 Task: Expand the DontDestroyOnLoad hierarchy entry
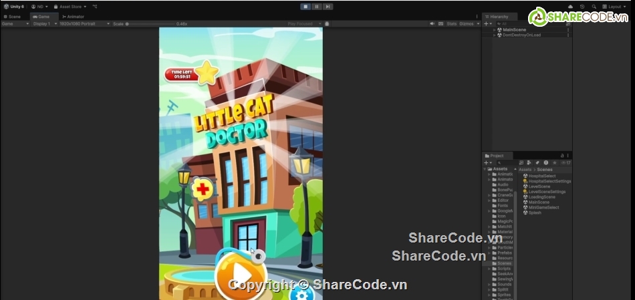495,35
